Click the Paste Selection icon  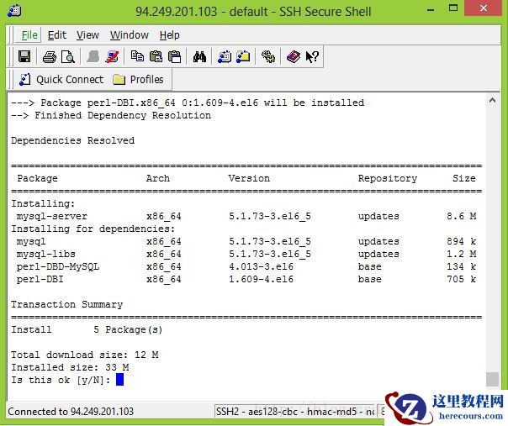tap(175, 57)
